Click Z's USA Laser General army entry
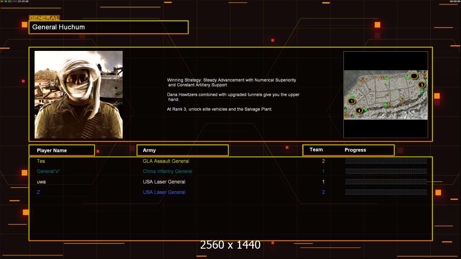The width and height of the screenshot is (461, 259). click(164, 192)
